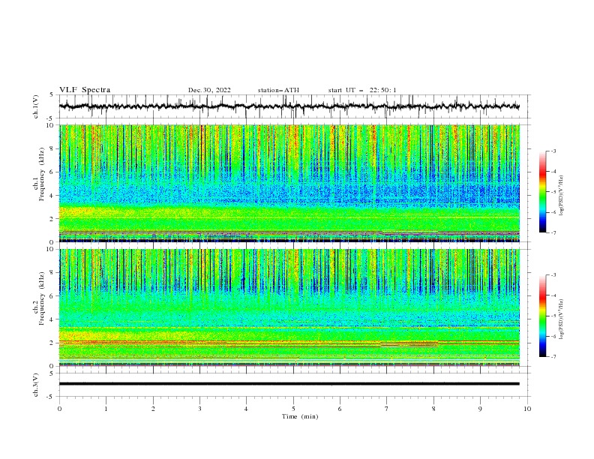Click the ch.2 "Frequency (kHz)" axis label
This screenshot has height=459, width=594.
coord(42,298)
